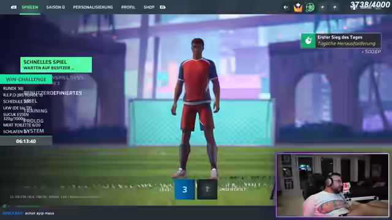Open the SPIELEN tab

30,7
